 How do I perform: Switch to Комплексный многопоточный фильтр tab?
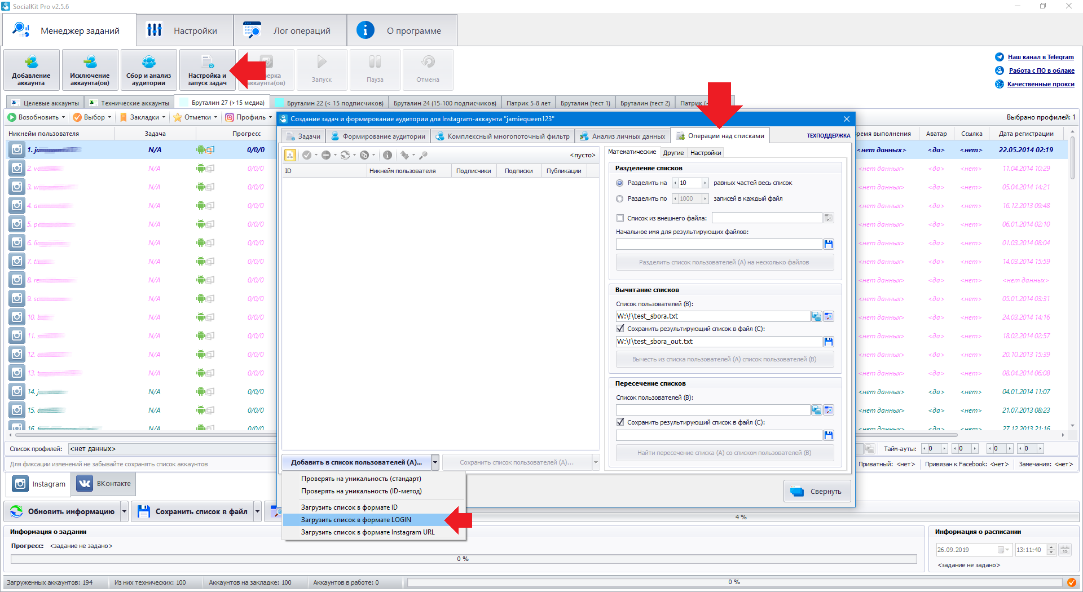point(503,136)
